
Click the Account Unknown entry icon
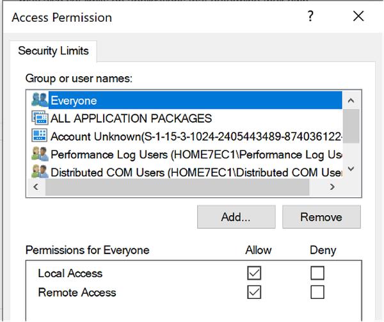point(39,136)
